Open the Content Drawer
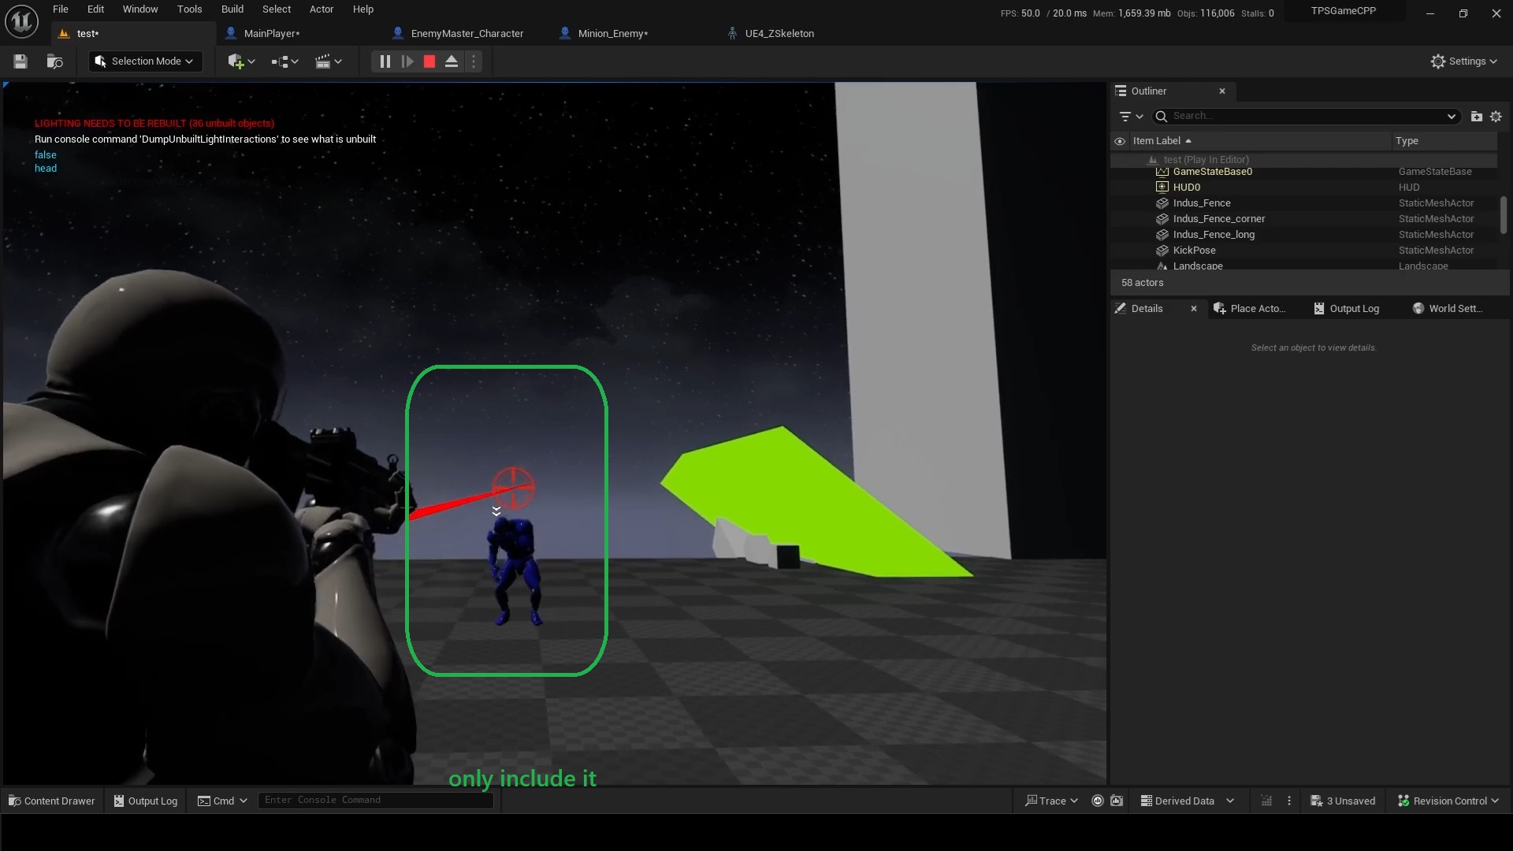 point(51,801)
